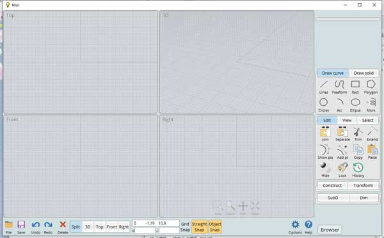
Task: Pick the Polygon tool
Action: pos(371,87)
